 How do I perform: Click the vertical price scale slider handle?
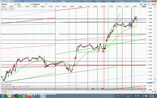pyautogui.click(x=155, y=43)
